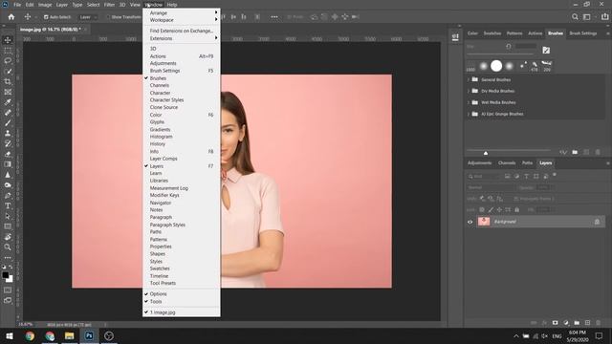Switch to the Channels panel tab

pyautogui.click(x=507, y=163)
